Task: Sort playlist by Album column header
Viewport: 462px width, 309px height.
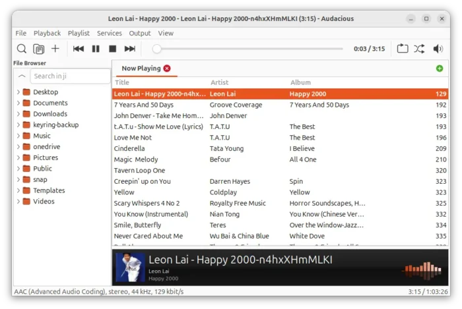Action: [300, 82]
